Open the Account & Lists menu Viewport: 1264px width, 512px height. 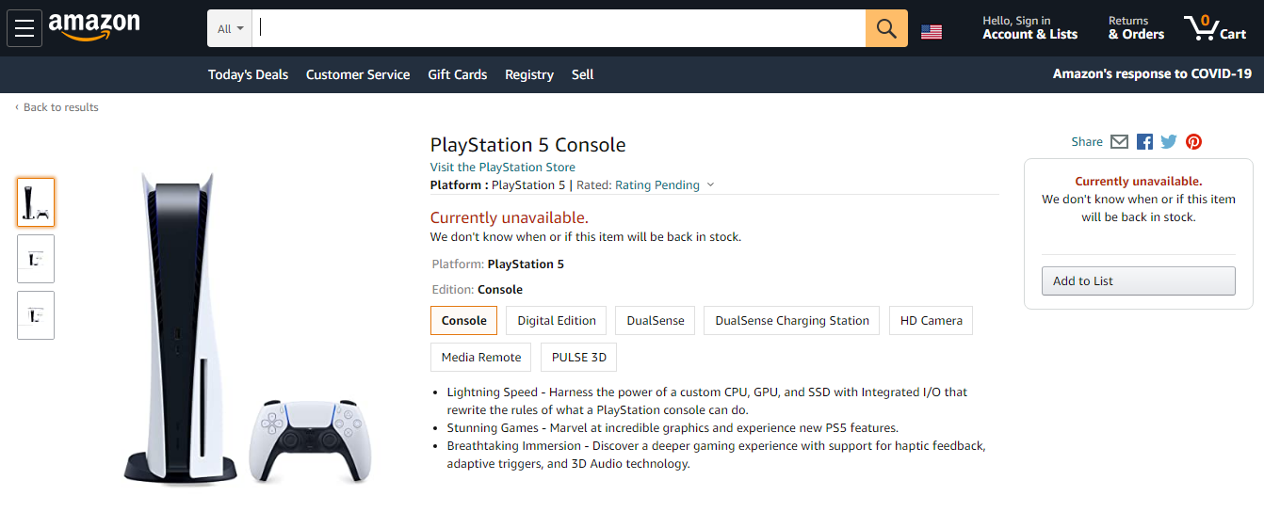[x=1029, y=28]
